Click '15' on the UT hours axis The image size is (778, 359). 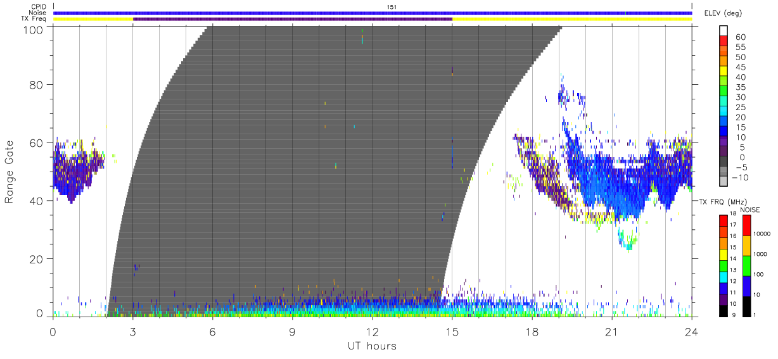(452, 332)
